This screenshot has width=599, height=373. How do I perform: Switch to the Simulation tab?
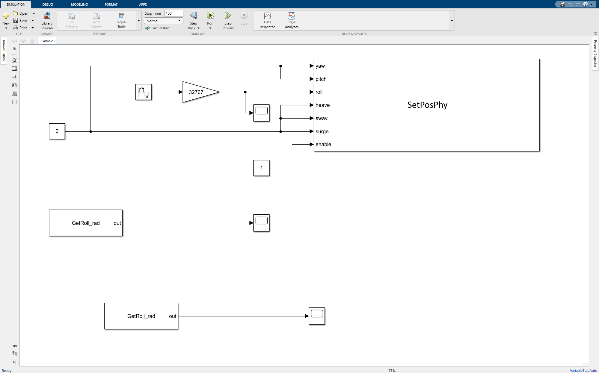point(16,4)
